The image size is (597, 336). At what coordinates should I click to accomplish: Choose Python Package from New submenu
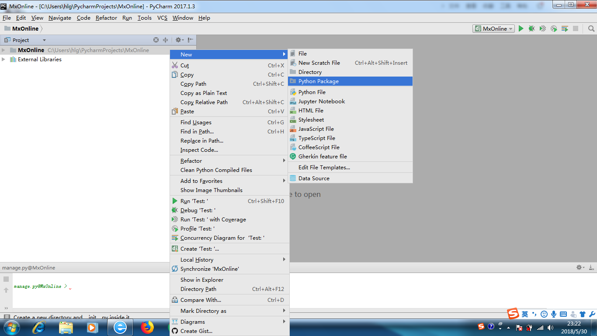point(350,81)
